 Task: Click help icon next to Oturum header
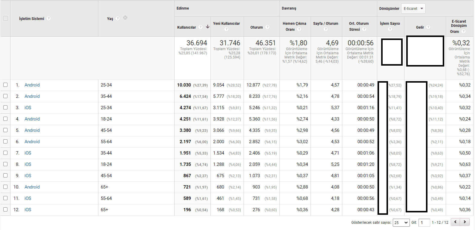pyautogui.click(x=268, y=27)
